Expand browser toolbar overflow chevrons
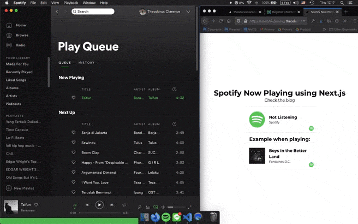Viewport: 358px width, 224px height. 344,21
